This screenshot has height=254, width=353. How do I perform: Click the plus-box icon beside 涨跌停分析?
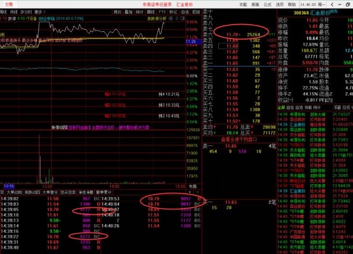[171, 18]
